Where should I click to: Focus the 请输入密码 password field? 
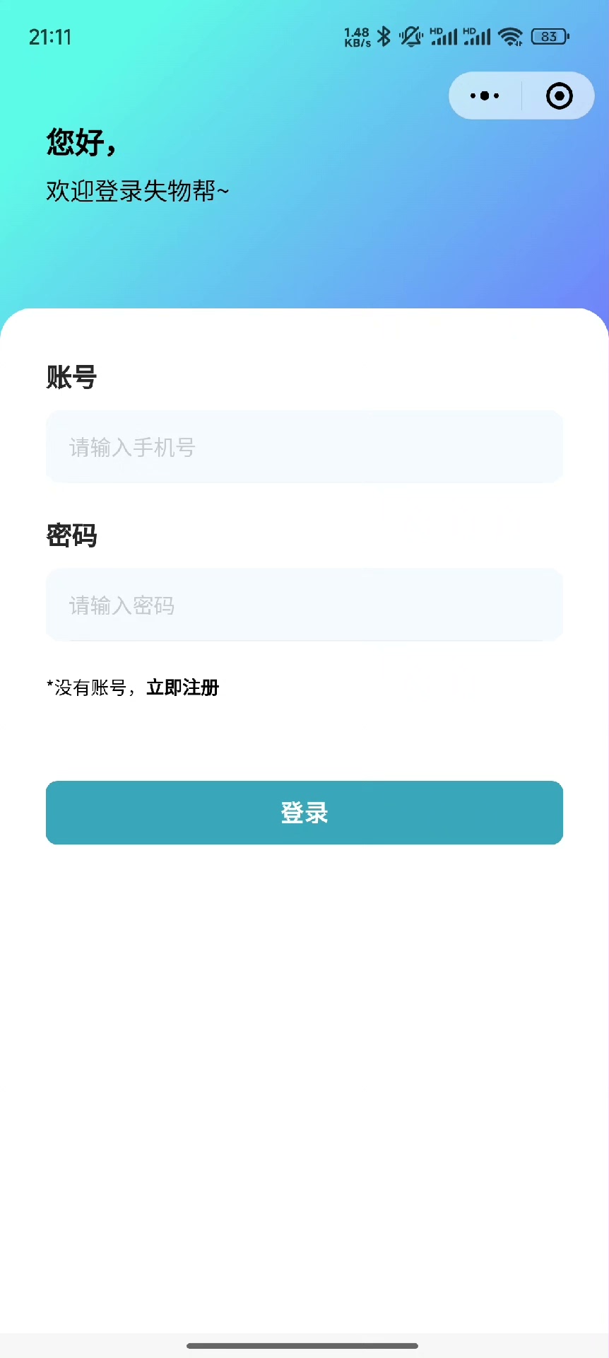click(x=304, y=605)
